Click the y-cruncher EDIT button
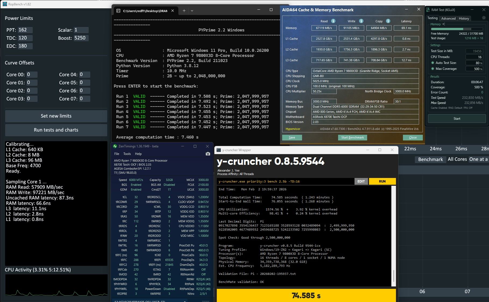Viewport: 489px width, 302px height. pos(361,181)
